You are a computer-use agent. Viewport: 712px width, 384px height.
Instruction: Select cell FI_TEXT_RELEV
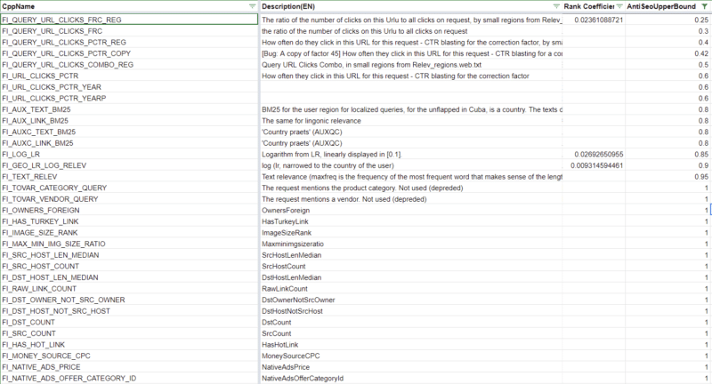point(129,176)
